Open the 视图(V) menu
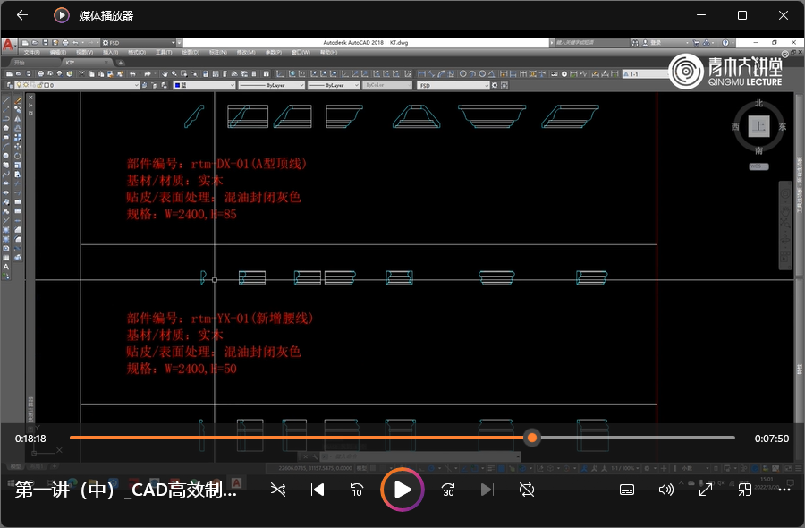 [85, 53]
